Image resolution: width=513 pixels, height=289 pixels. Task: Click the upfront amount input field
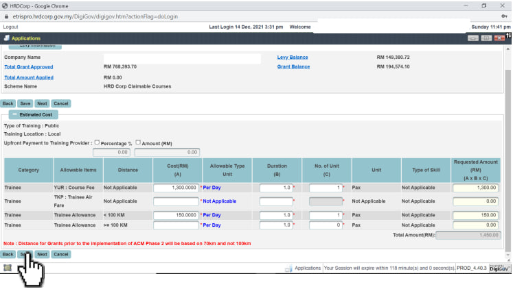click(167, 152)
